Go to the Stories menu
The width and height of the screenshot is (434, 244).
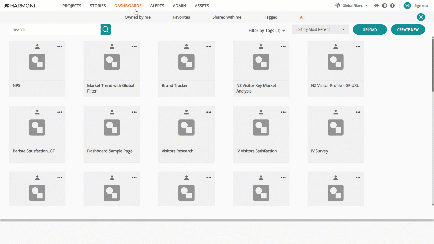point(98,6)
